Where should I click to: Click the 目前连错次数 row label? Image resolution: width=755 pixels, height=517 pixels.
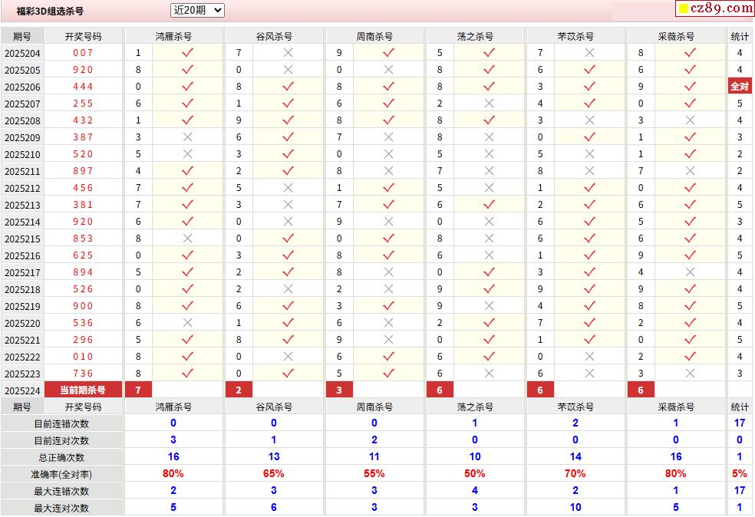(x=61, y=423)
